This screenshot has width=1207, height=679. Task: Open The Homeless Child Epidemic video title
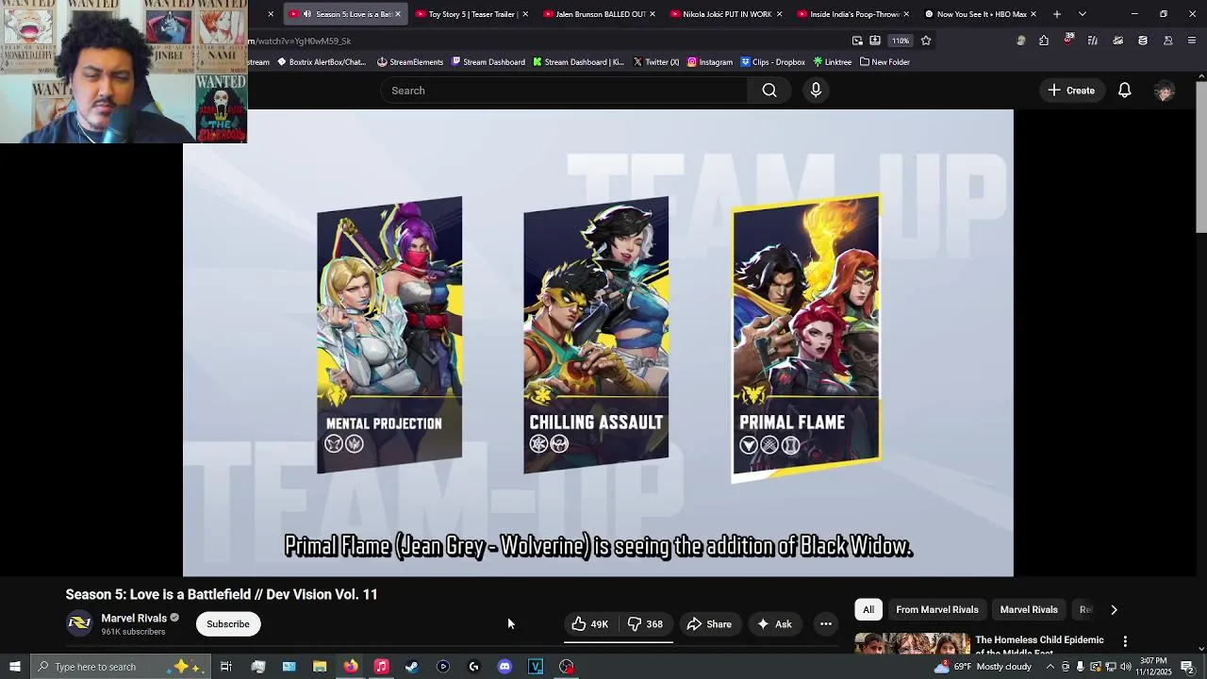1039,645
